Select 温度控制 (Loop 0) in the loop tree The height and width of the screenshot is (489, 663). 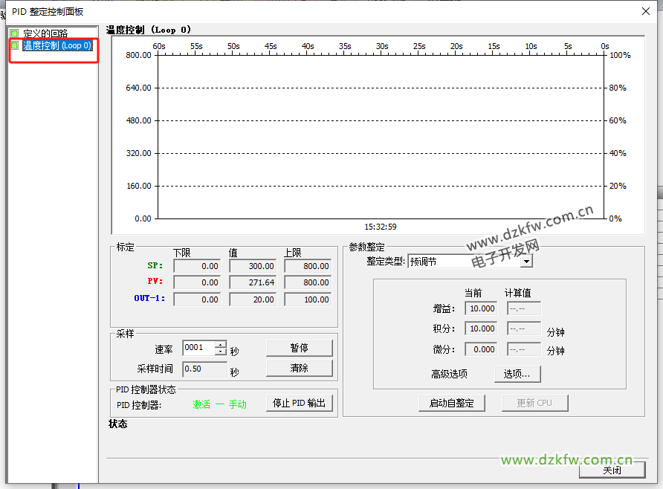click(56, 45)
